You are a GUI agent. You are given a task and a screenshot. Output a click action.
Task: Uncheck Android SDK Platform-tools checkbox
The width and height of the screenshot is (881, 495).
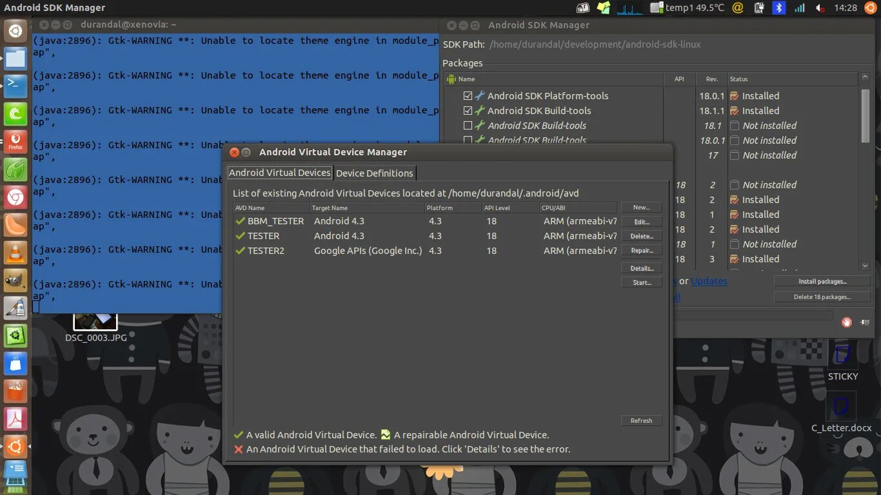click(x=468, y=95)
